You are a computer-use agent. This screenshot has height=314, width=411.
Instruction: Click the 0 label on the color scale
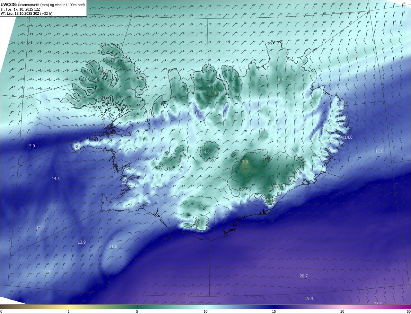point(1,311)
